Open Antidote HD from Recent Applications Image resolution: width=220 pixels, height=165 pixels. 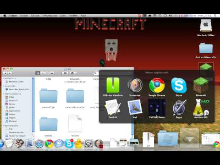(x=201, y=109)
